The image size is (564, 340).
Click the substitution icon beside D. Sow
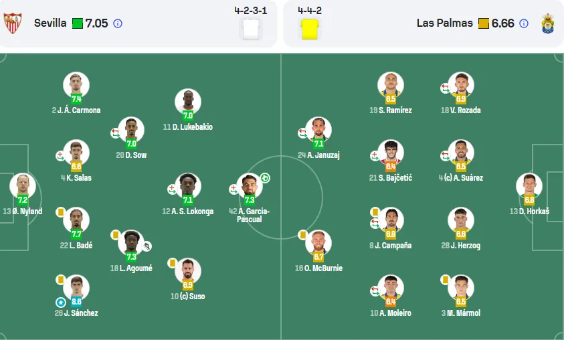click(115, 133)
